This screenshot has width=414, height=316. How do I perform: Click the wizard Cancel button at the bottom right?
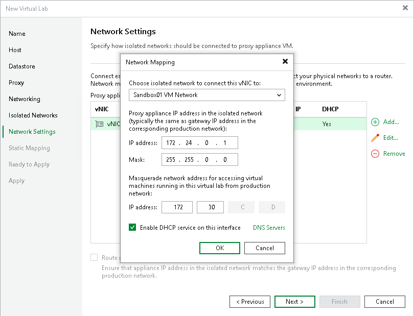385,302
